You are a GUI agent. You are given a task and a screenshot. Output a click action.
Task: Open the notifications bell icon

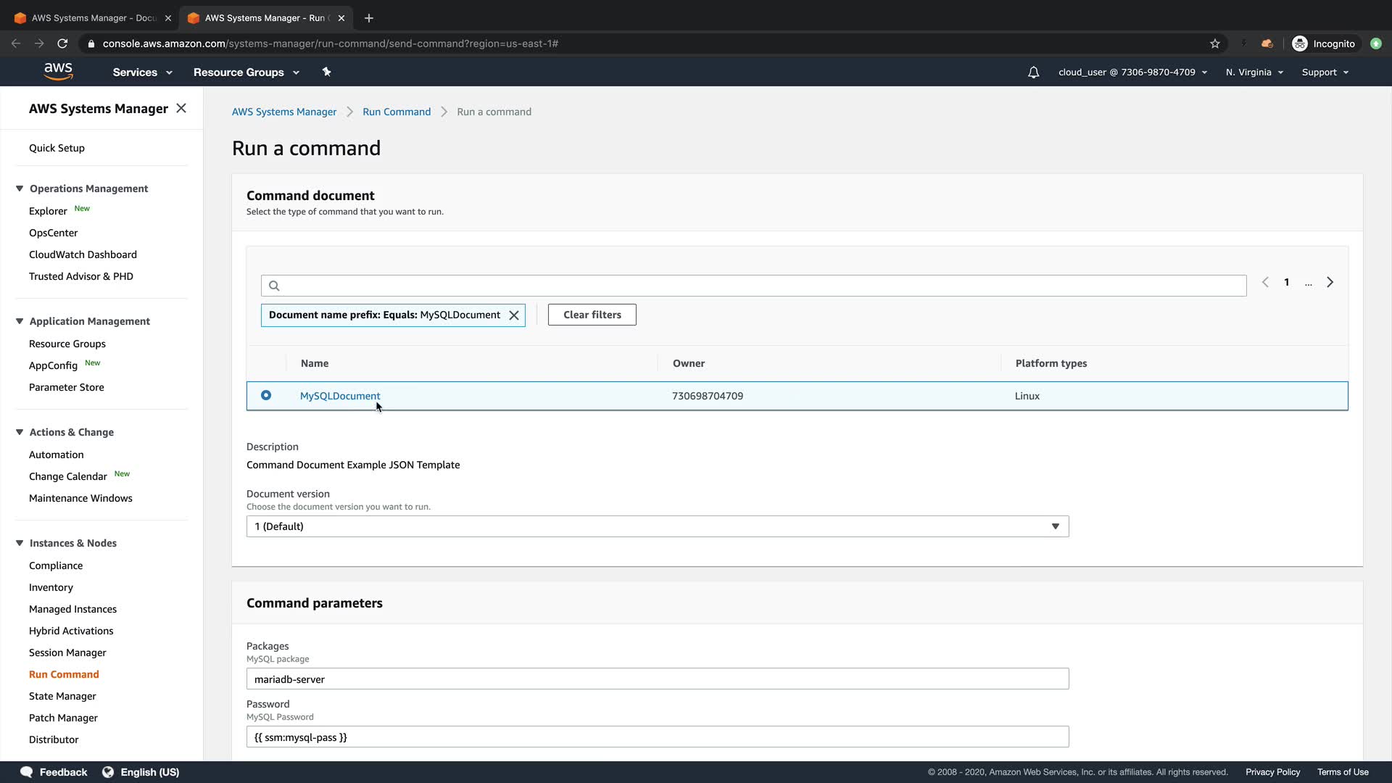(x=1033, y=72)
